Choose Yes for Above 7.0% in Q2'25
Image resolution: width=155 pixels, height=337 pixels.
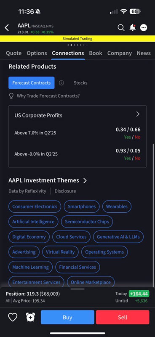[x=127, y=137]
